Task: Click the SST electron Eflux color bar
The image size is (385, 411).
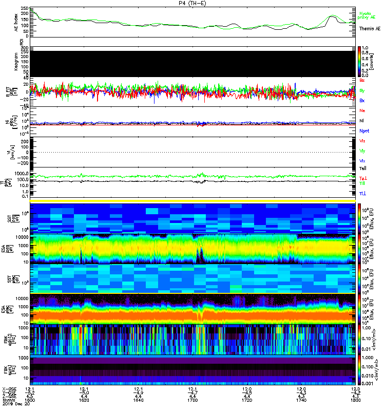Action: [359, 278]
